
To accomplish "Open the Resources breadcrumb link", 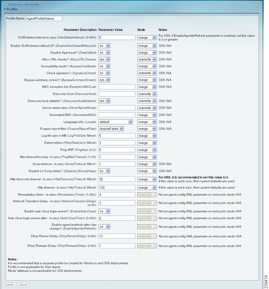I will click(15, 5).
